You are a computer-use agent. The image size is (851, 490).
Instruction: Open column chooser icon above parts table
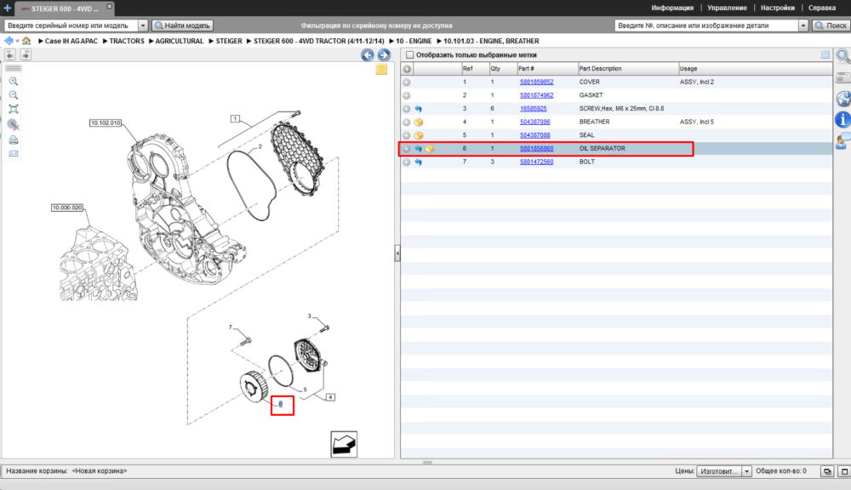(x=825, y=54)
